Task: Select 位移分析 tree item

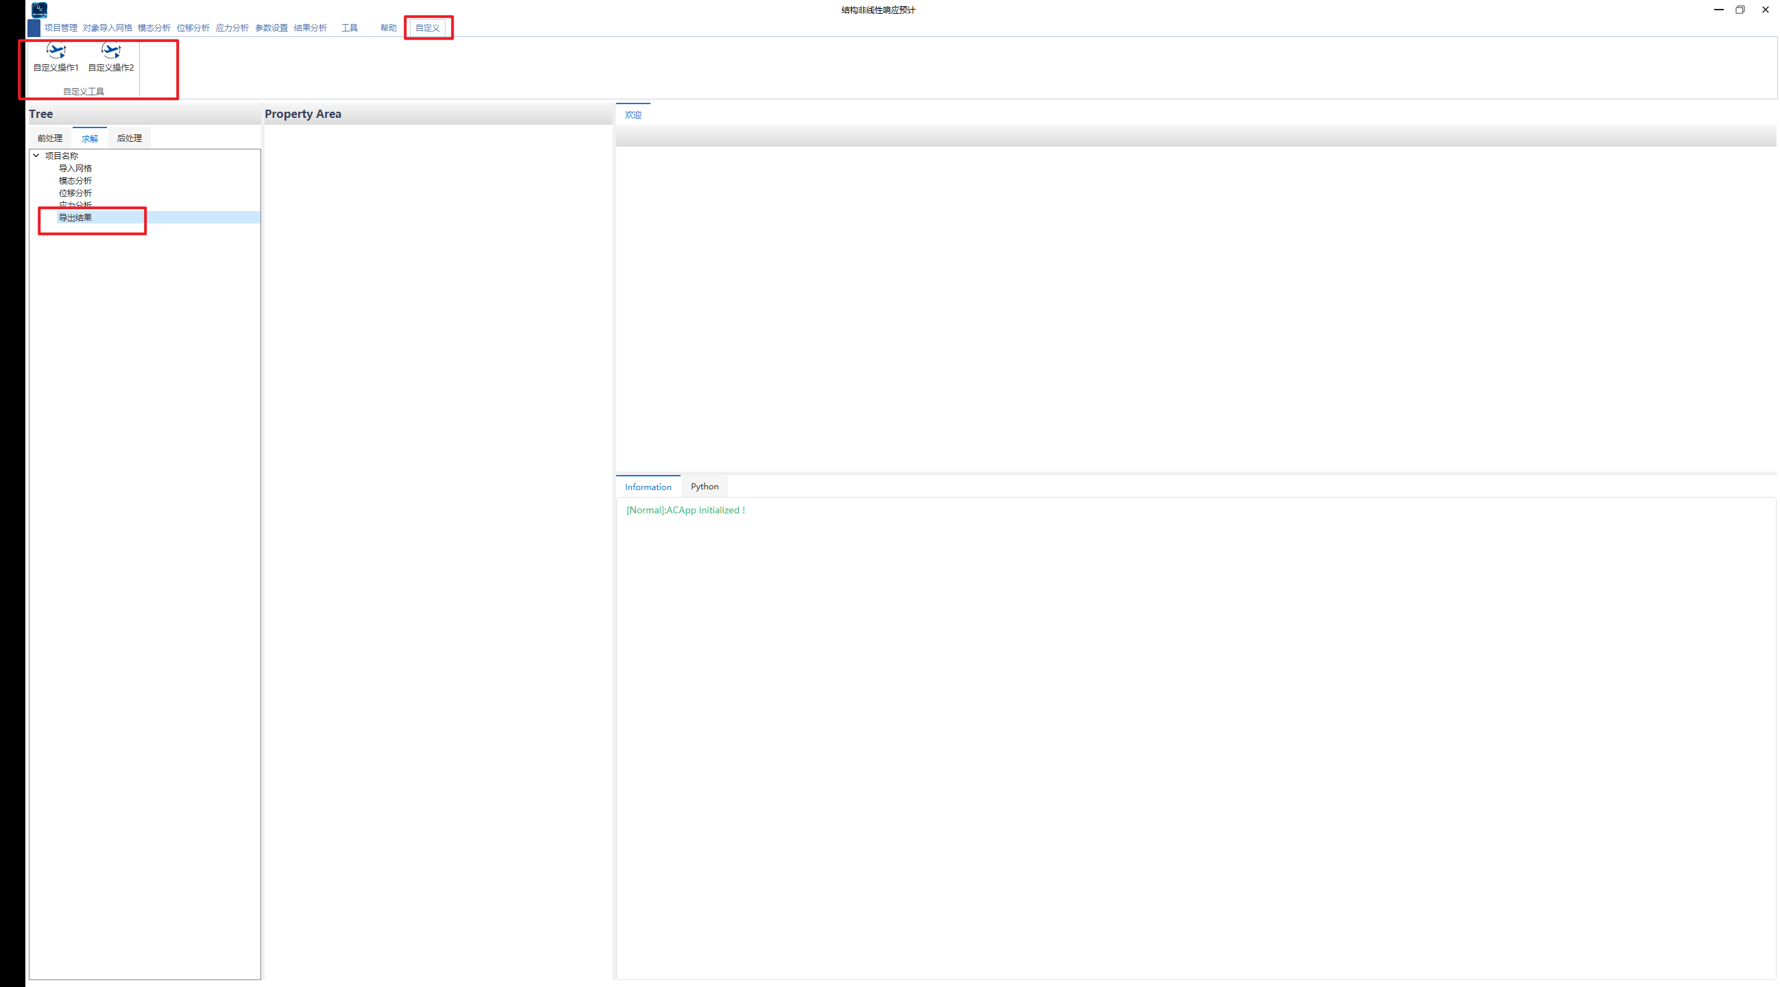Action: click(x=75, y=193)
